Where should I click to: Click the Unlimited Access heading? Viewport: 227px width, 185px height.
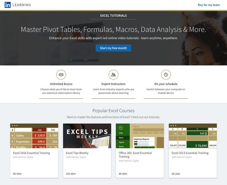[x=61, y=84]
